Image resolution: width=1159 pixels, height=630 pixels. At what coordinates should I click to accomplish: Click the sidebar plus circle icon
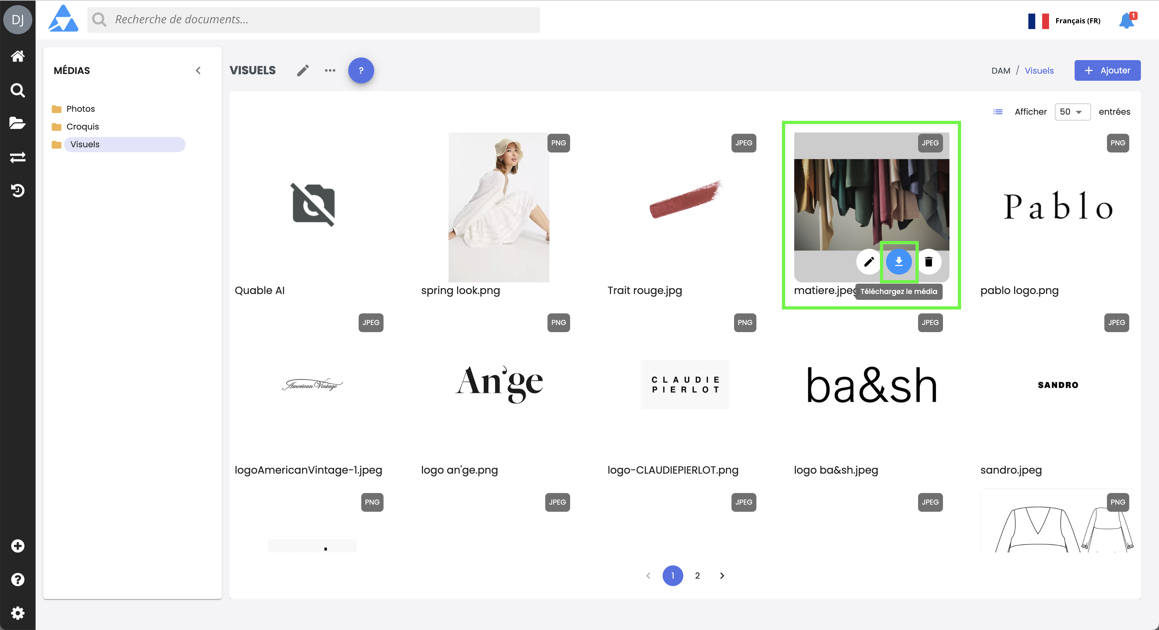click(x=17, y=546)
